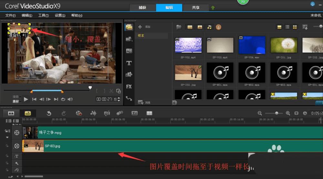Open Track Motion tool
This screenshot has width=323, height=179.
(x=120, y=113)
